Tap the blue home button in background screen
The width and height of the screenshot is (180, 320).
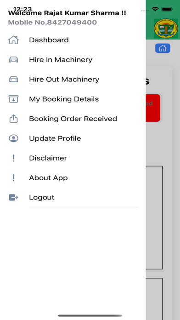[163, 48]
